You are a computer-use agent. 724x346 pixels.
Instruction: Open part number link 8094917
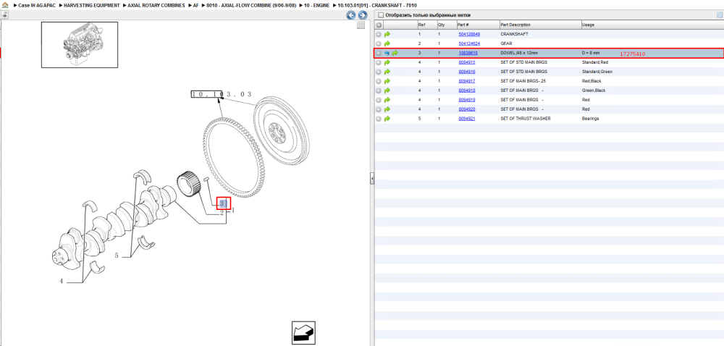tap(467, 81)
